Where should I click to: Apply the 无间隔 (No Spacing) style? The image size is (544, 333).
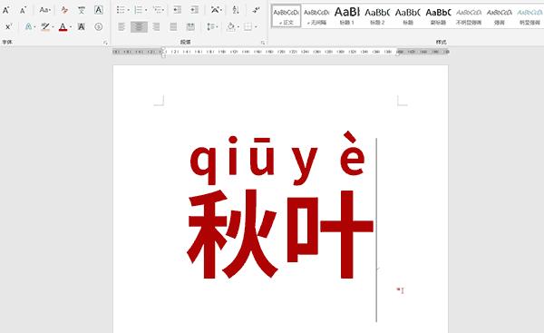tap(316, 16)
